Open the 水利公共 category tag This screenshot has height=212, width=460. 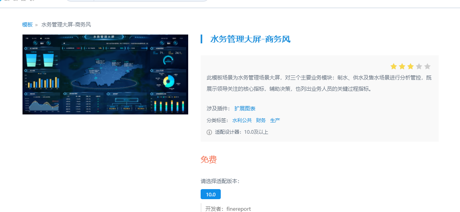[x=242, y=120]
